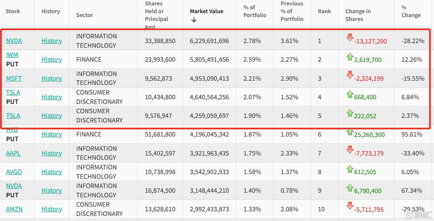Sort by Change in Shares header
This screenshot has height=221, width=434.
click(x=358, y=15)
